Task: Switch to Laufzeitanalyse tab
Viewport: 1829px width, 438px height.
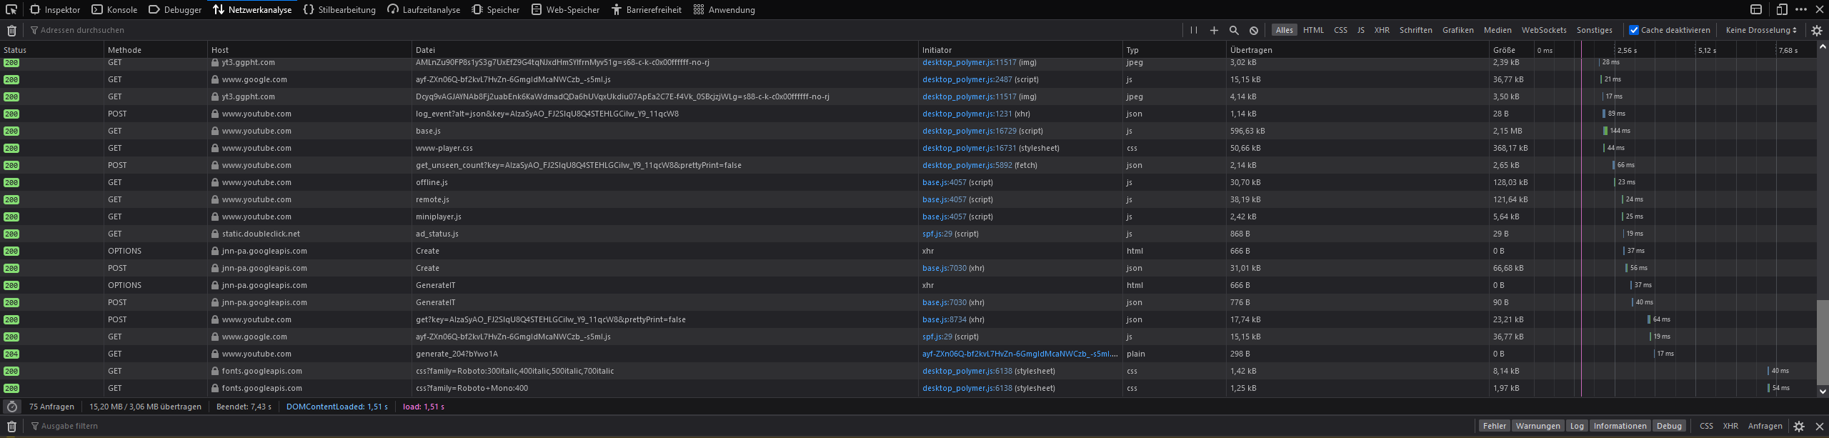Action: 424,10
